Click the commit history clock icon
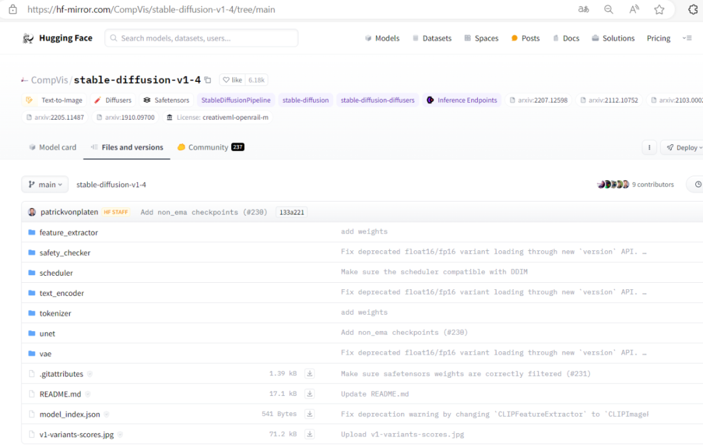The image size is (703, 448). click(698, 185)
